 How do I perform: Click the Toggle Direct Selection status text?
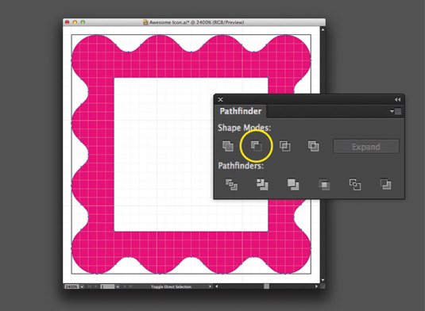tap(171, 286)
